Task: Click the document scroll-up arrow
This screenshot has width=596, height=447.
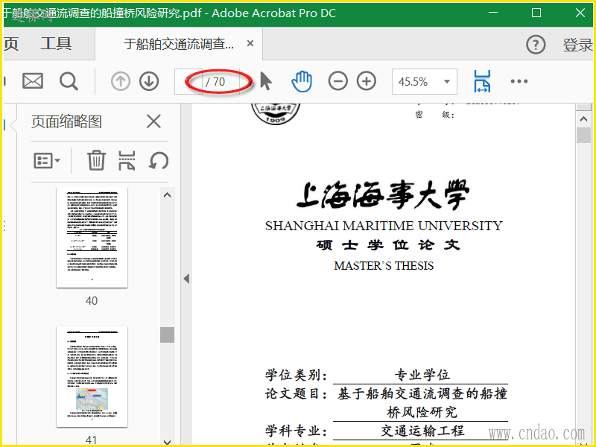Action: 583,119
